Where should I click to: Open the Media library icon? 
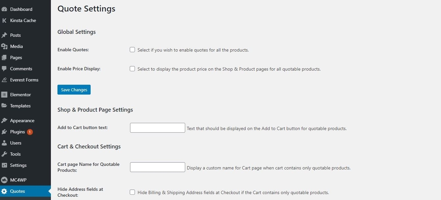click(x=4, y=46)
